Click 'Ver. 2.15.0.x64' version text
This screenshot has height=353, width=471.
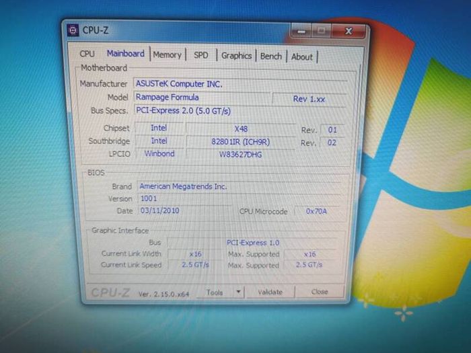click(164, 295)
